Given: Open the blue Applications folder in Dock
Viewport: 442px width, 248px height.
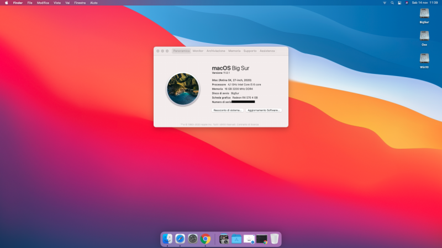Looking at the screenshot, I should click(x=236, y=239).
